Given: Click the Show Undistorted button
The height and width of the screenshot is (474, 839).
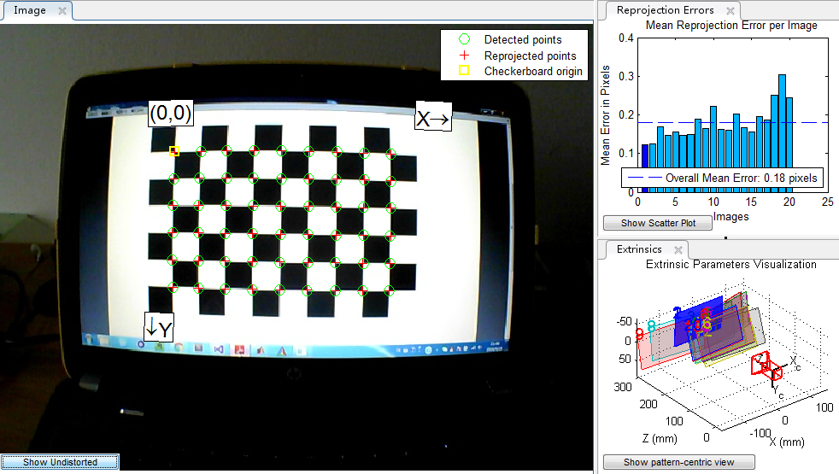Looking at the screenshot, I should click(60, 462).
